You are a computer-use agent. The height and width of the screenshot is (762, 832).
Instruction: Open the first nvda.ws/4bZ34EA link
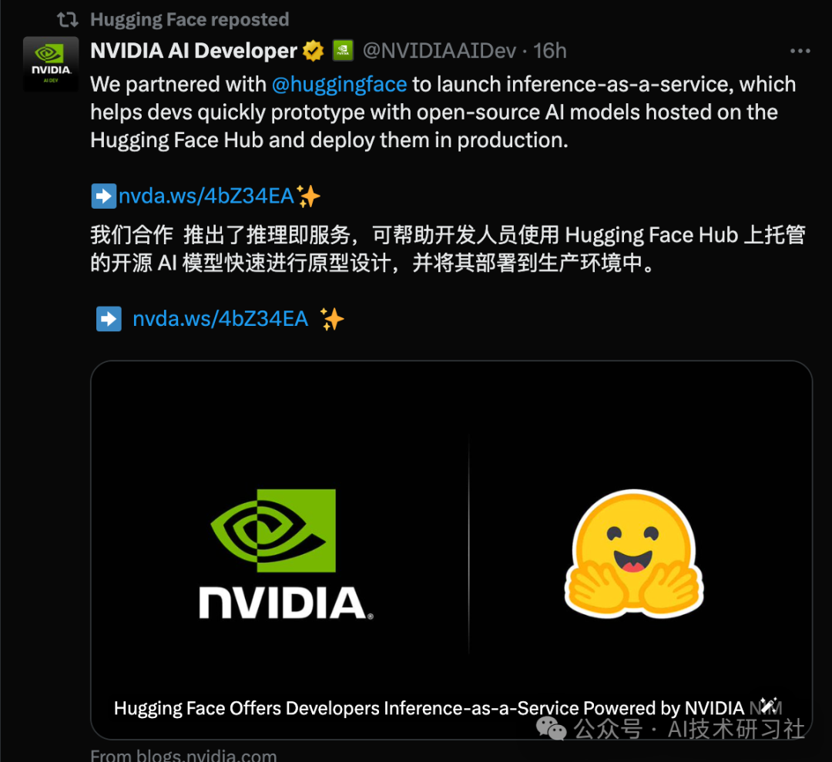(206, 196)
